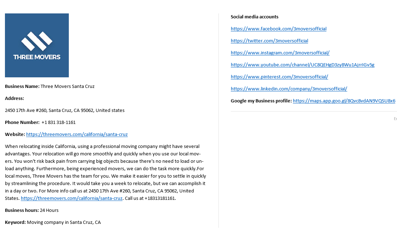The width and height of the screenshot is (397, 238).
Task: Click the "Business Name:" label
Action: point(22,86)
